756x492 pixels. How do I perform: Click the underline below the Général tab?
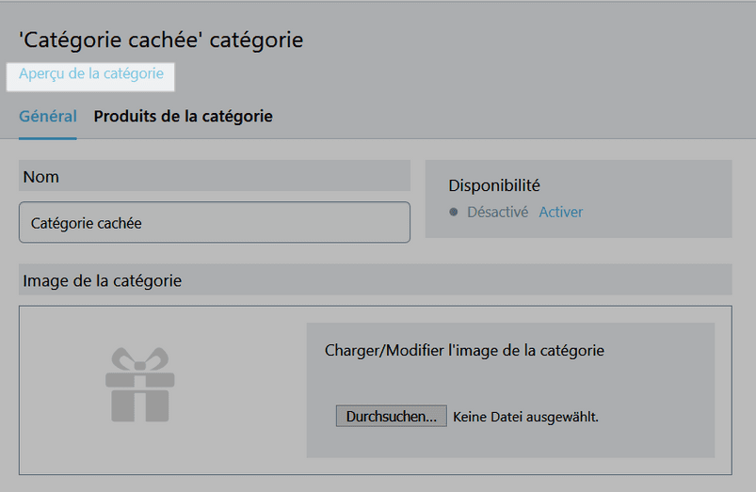pos(48,138)
